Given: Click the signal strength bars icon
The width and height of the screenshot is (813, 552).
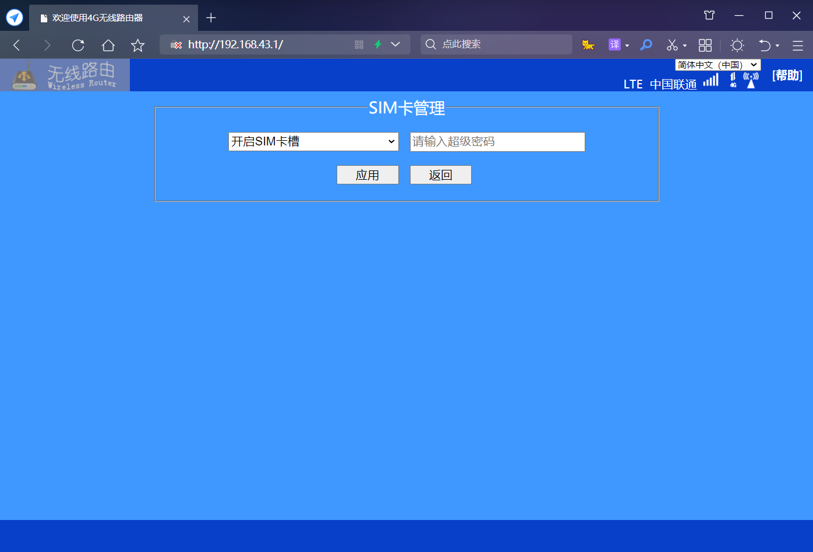Looking at the screenshot, I should click(711, 80).
